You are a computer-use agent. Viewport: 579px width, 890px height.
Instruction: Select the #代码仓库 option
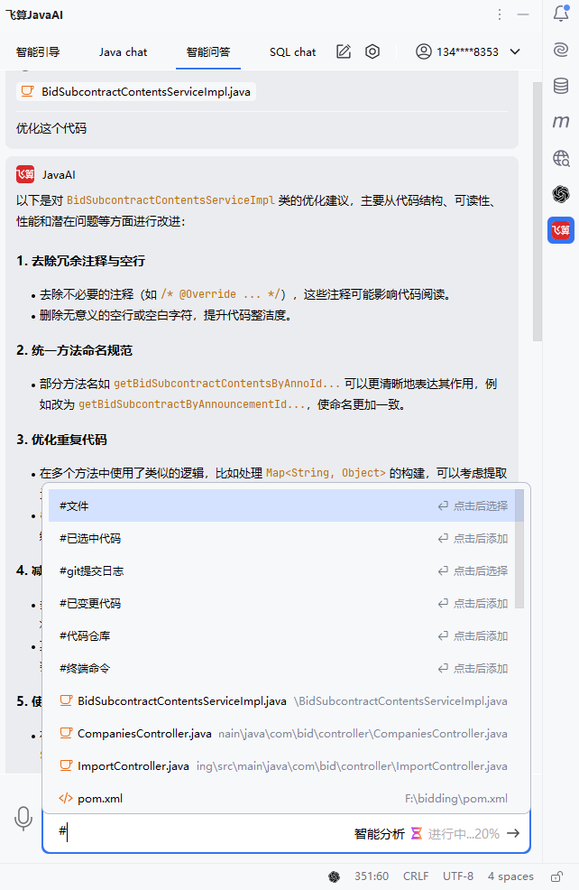point(283,635)
